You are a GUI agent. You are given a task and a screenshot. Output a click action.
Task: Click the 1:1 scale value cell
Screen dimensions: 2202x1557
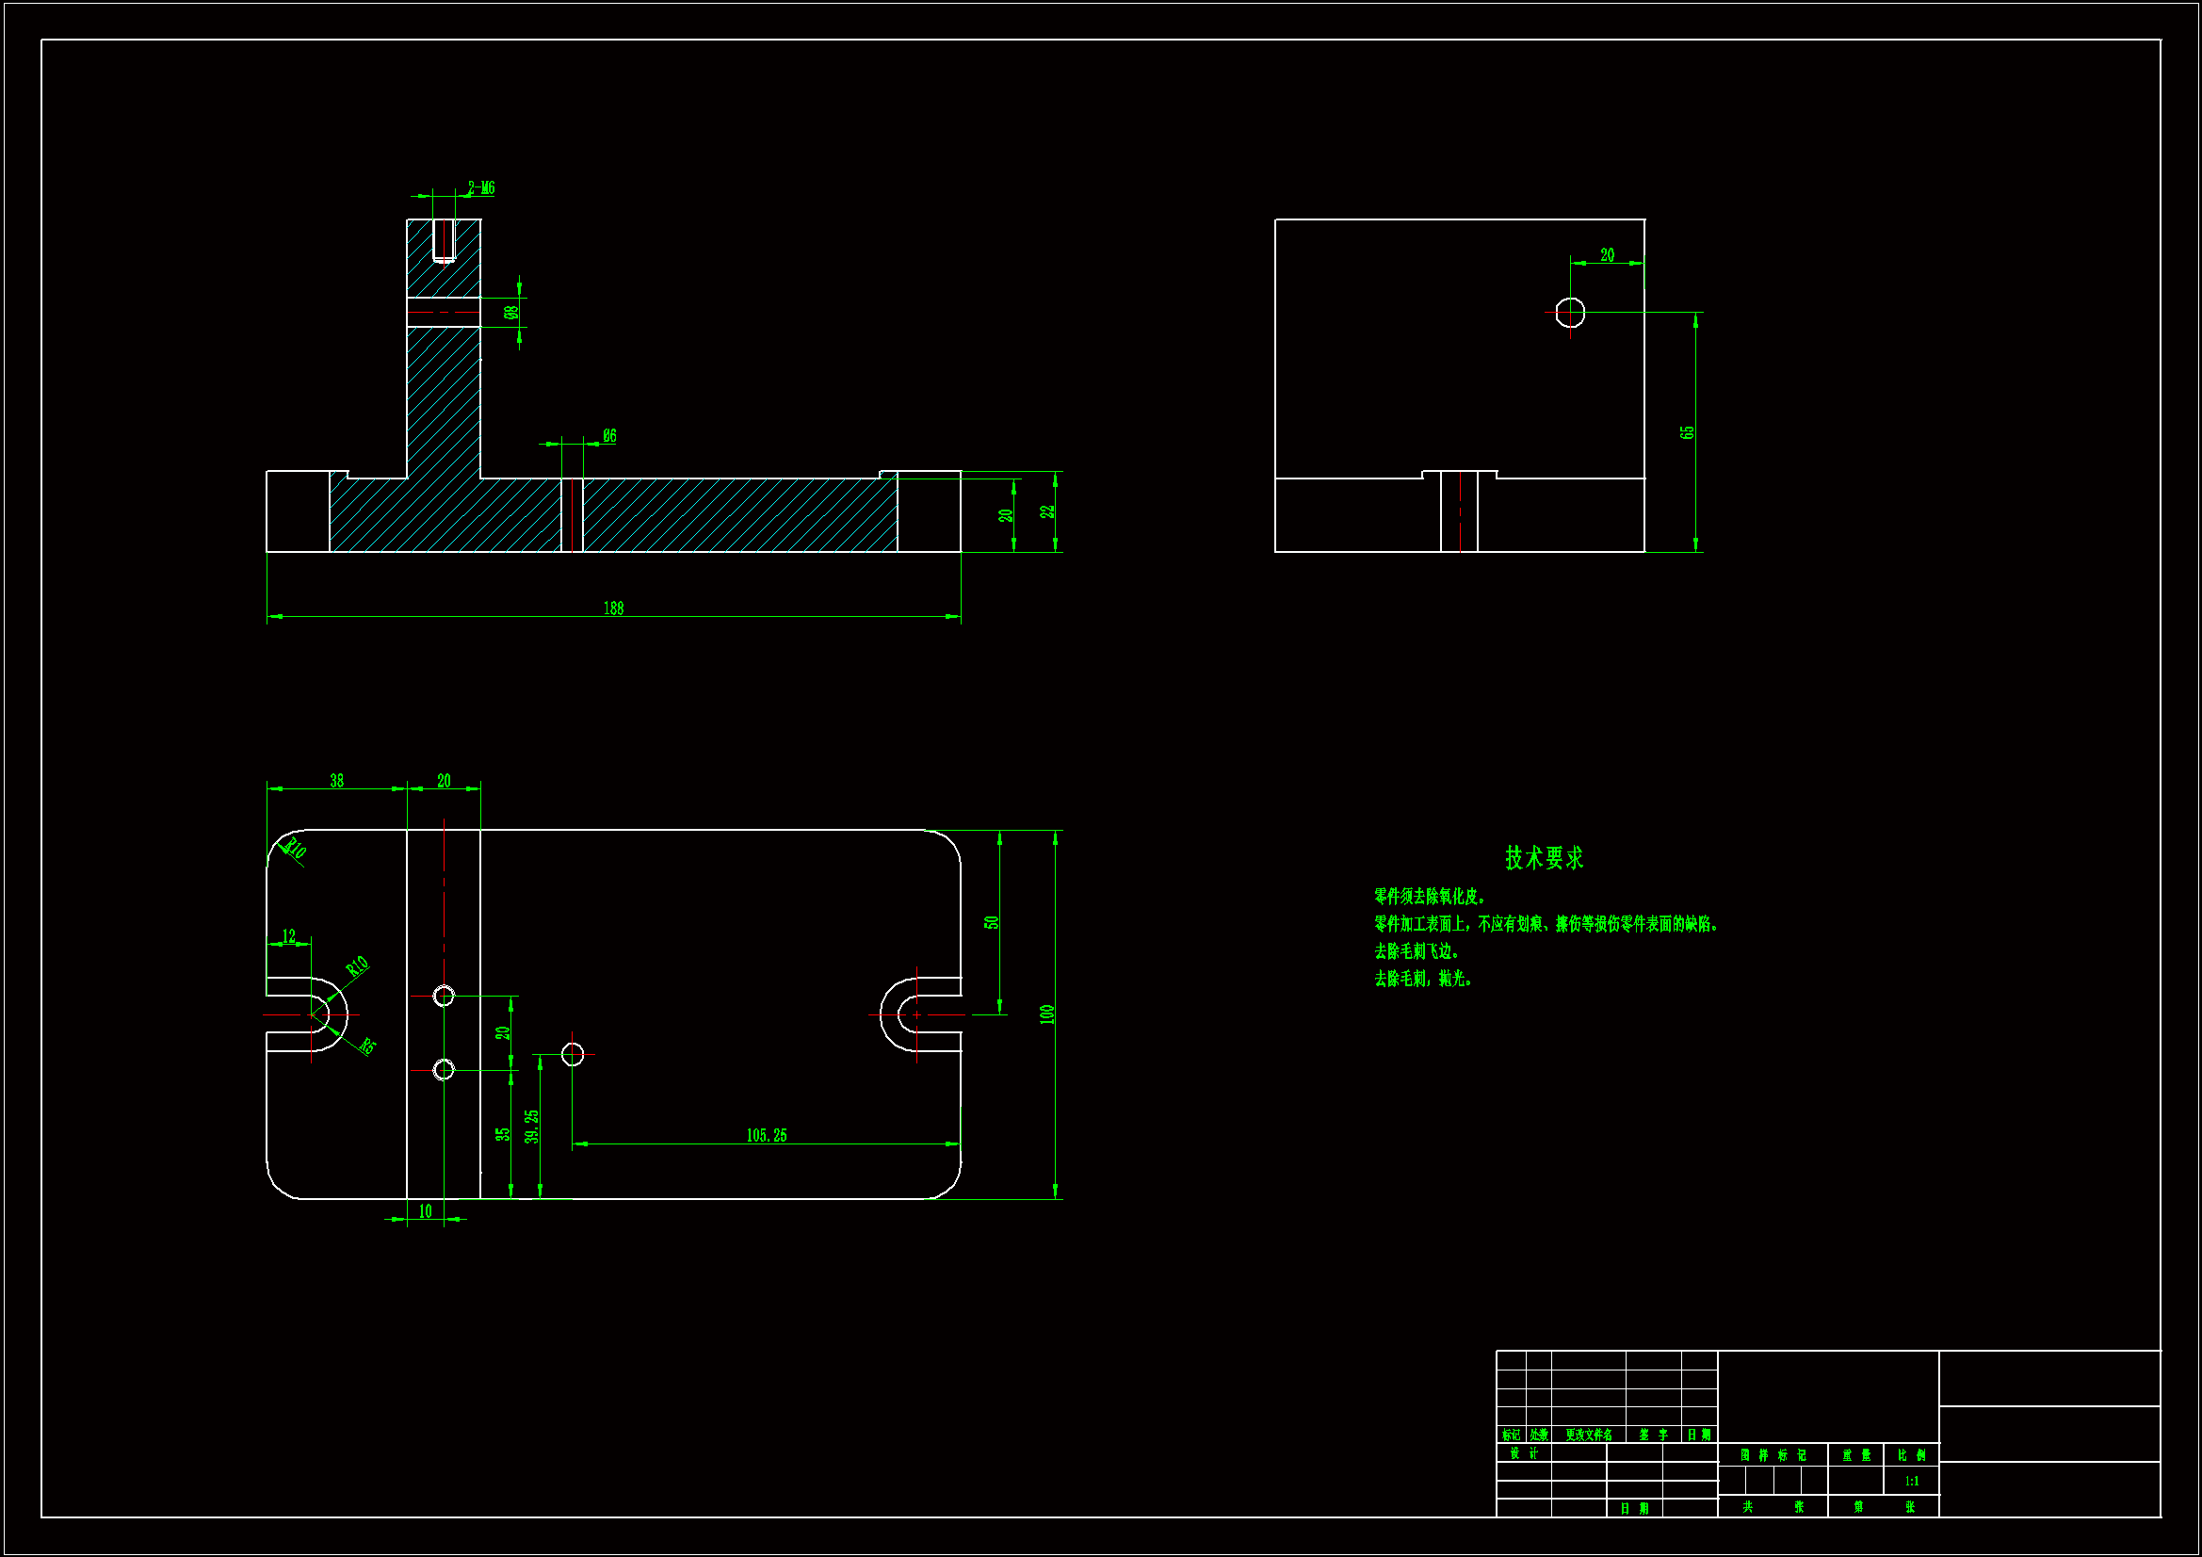[x=1911, y=1482]
